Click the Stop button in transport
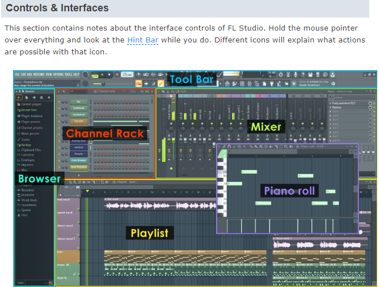379x287 pixels. click(x=110, y=75)
